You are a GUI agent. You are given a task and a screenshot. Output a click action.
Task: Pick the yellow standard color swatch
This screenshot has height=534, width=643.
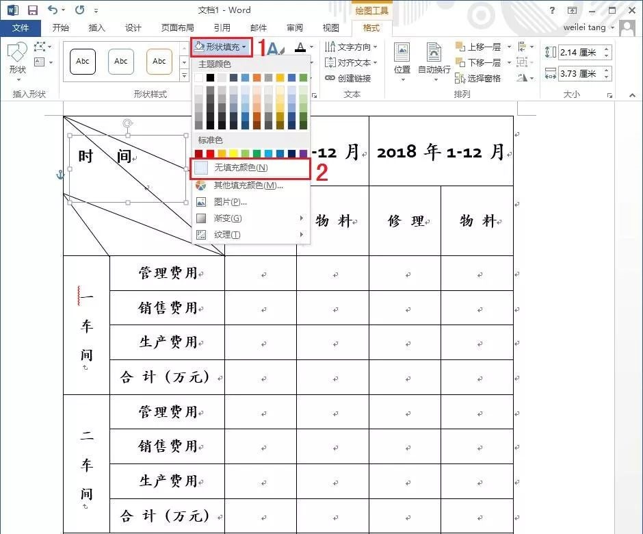(234, 154)
